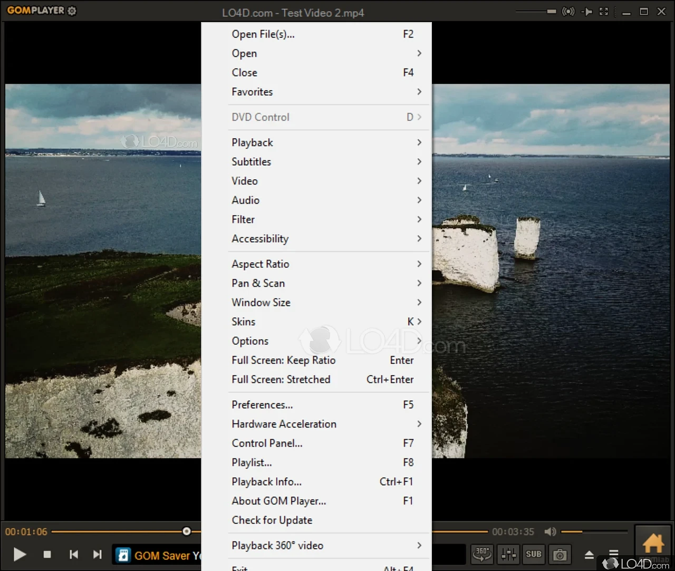
Task: Select Full Screen: Keep Ratio
Action: click(316, 360)
